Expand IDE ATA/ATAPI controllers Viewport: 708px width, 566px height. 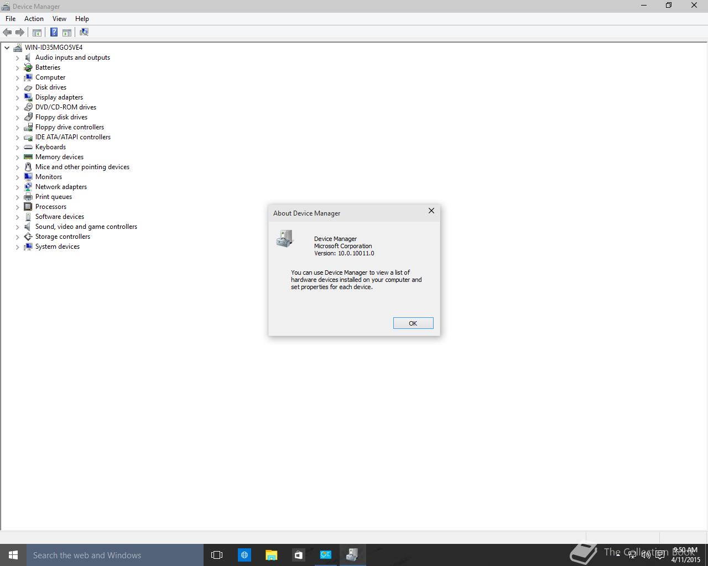tap(17, 137)
